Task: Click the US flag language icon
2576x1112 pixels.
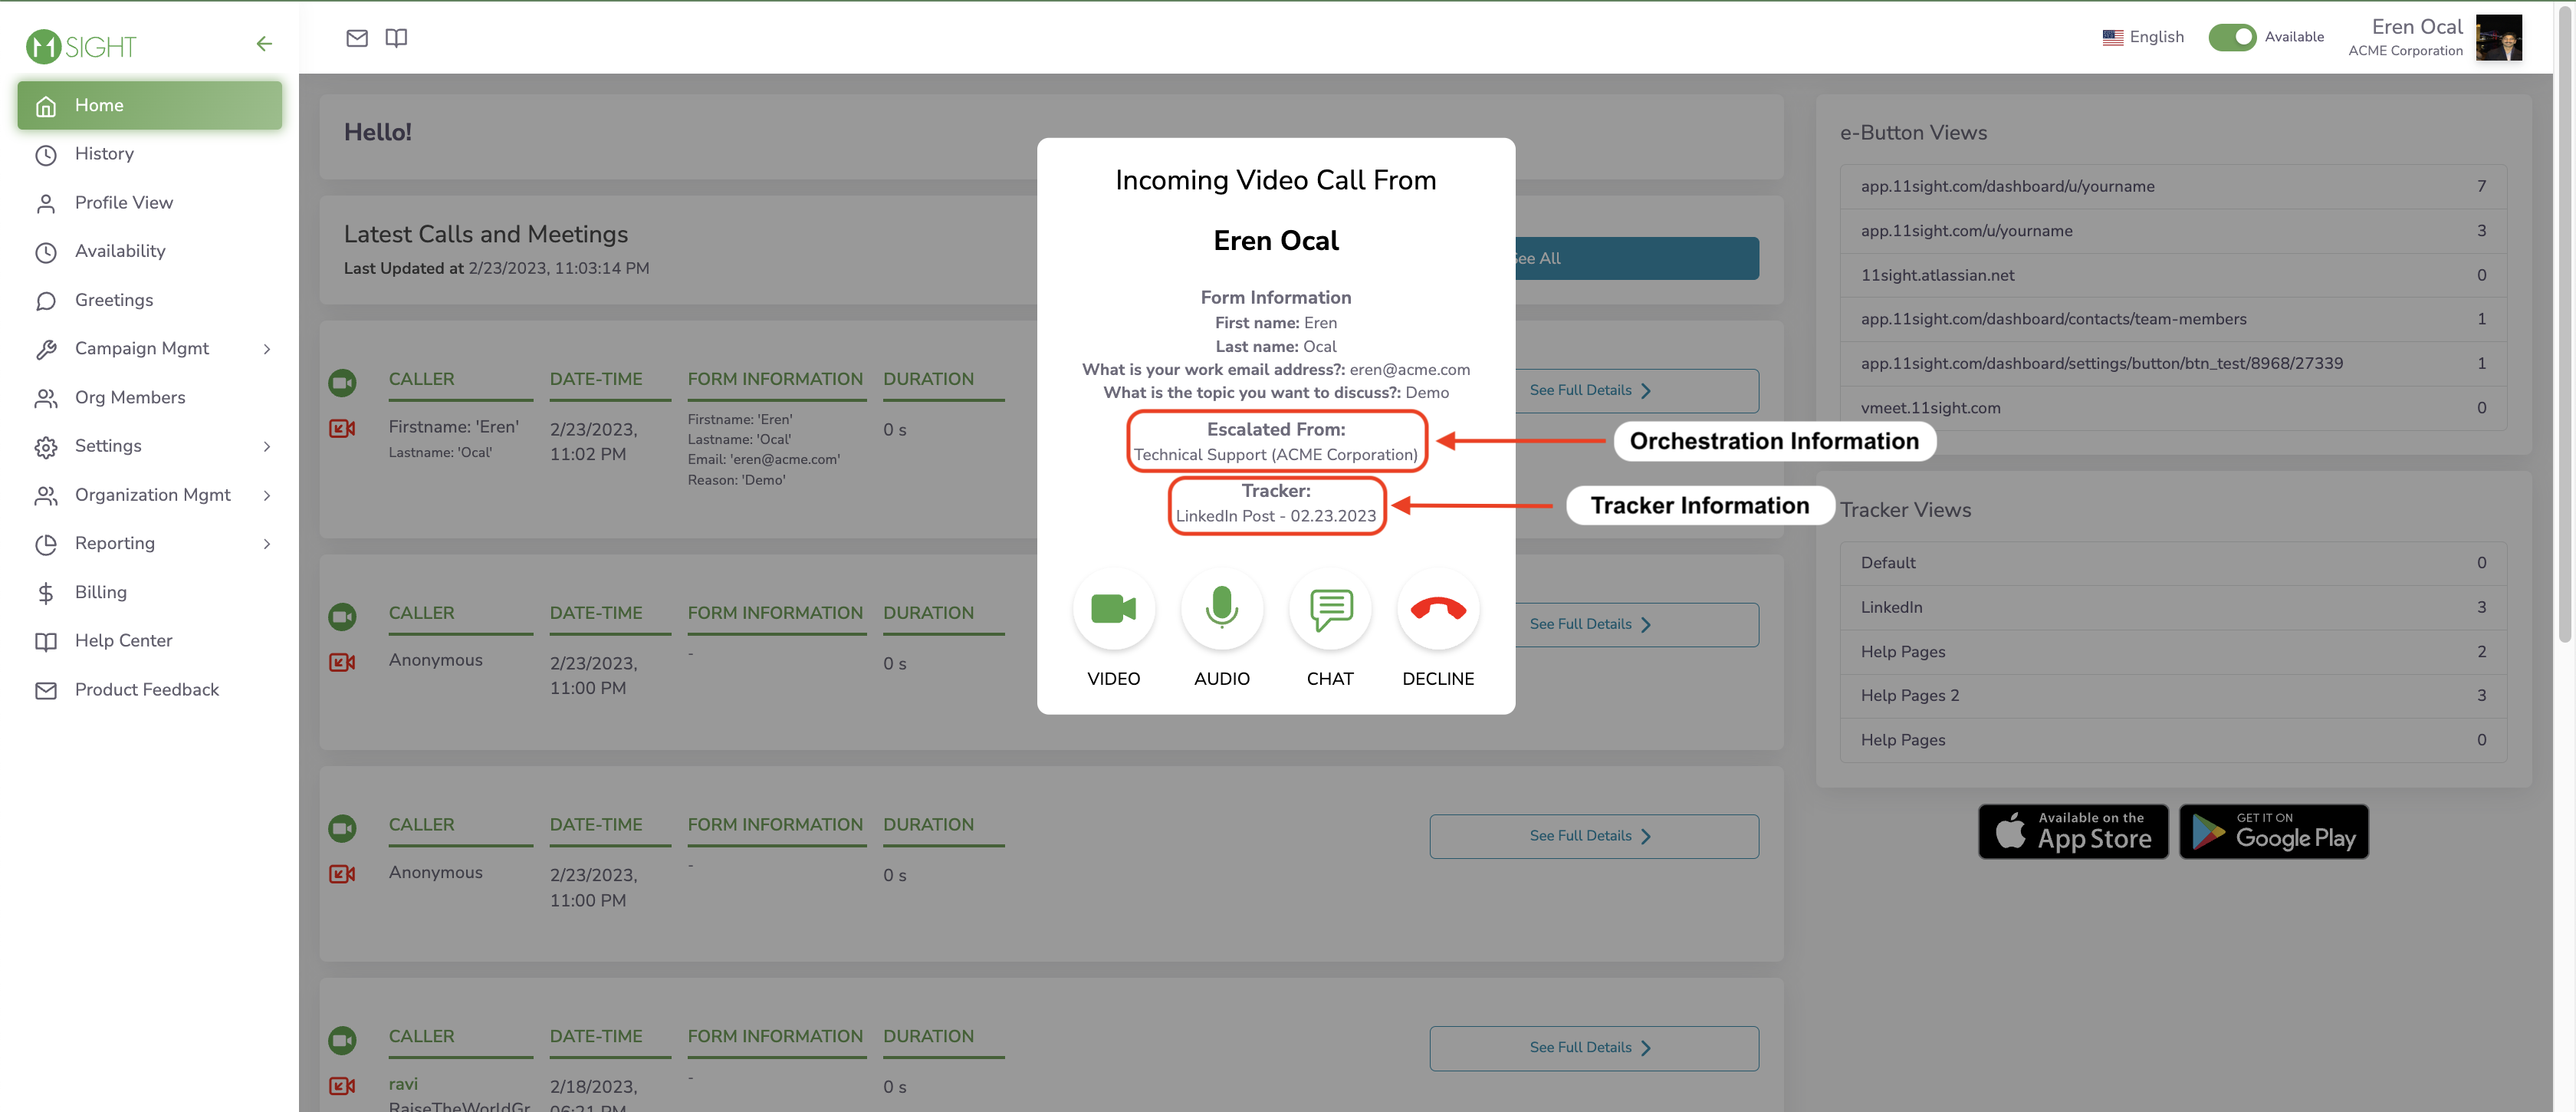Action: (2112, 37)
